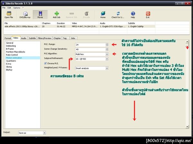Switch to the Filters/Preview tab
The image size is (193, 144).
[45, 38]
